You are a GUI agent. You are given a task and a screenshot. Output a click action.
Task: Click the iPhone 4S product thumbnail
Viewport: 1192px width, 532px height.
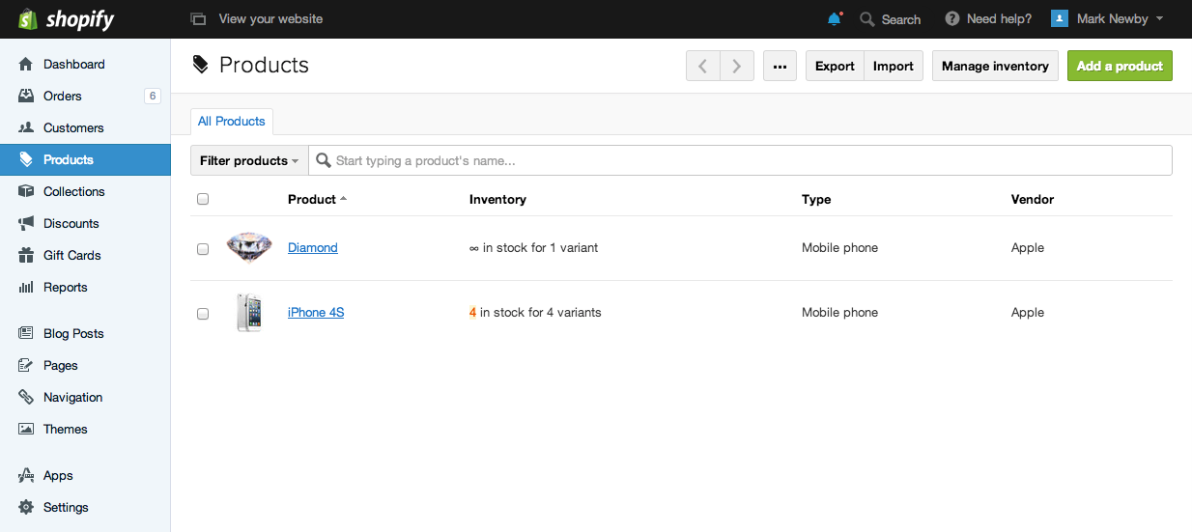click(x=249, y=313)
